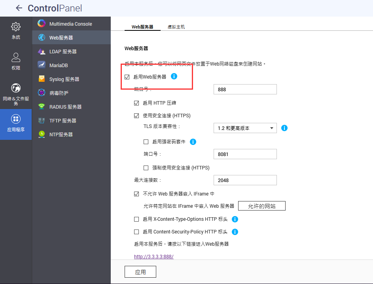Click the 最大连接数 input field
The width and height of the screenshot is (373, 284).
245,180
